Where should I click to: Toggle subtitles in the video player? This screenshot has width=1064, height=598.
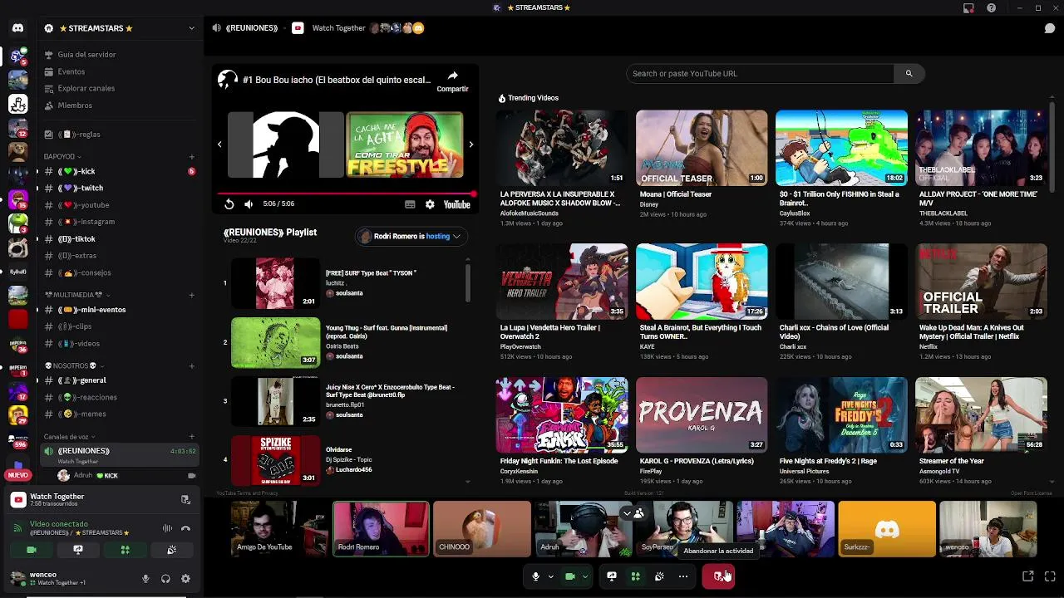coord(410,204)
